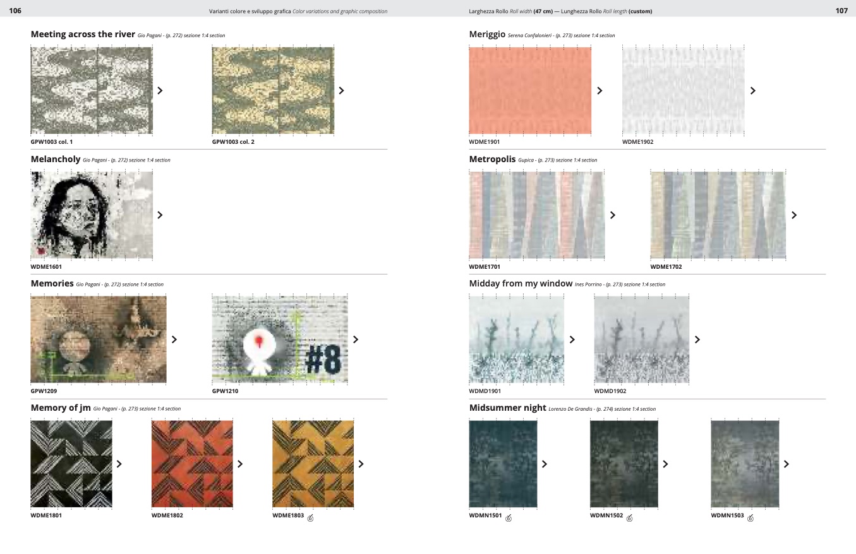Click the Midsummer night section title
856x554 pixels.
[x=507, y=408]
